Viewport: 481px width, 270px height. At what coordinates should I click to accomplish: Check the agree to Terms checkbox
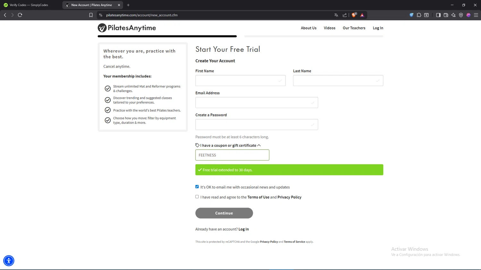197,197
